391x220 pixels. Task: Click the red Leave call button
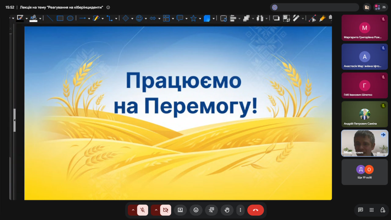click(256, 210)
